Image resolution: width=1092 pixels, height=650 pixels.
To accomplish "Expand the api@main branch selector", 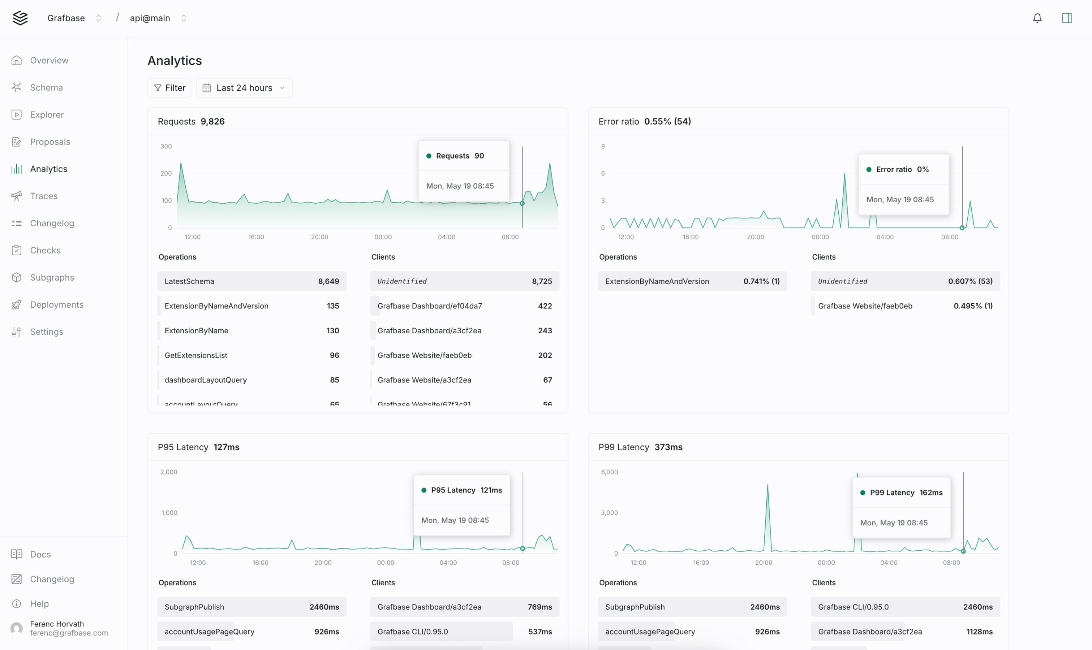I will click(x=184, y=18).
